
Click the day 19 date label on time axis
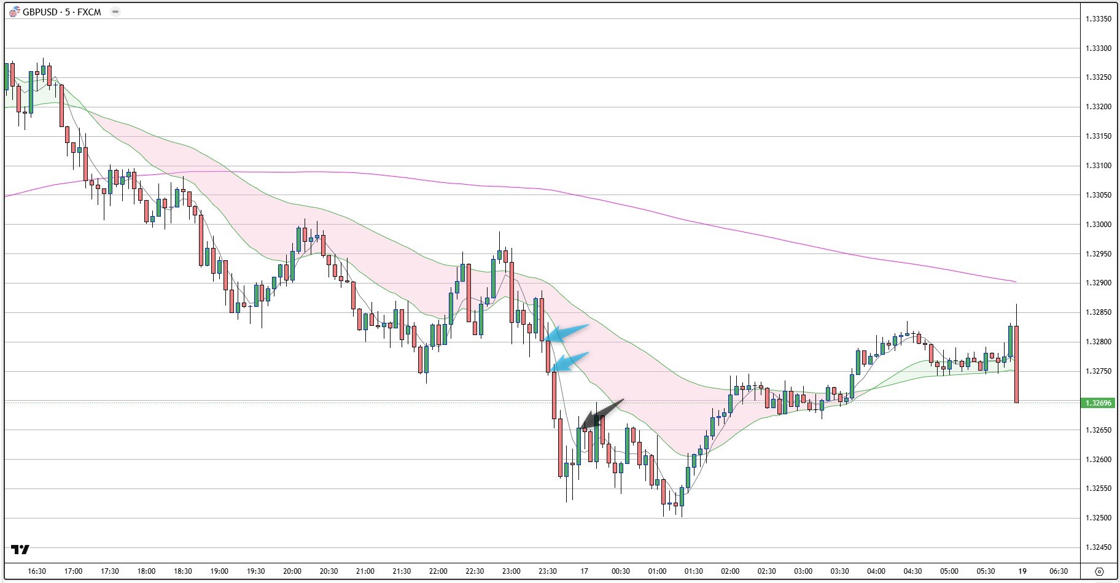(1022, 571)
